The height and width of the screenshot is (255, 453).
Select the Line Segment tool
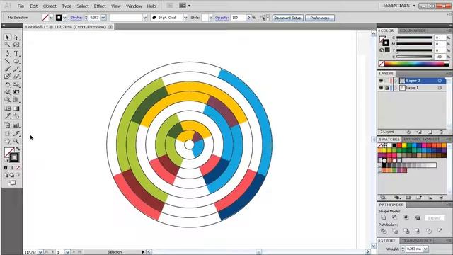point(8,62)
